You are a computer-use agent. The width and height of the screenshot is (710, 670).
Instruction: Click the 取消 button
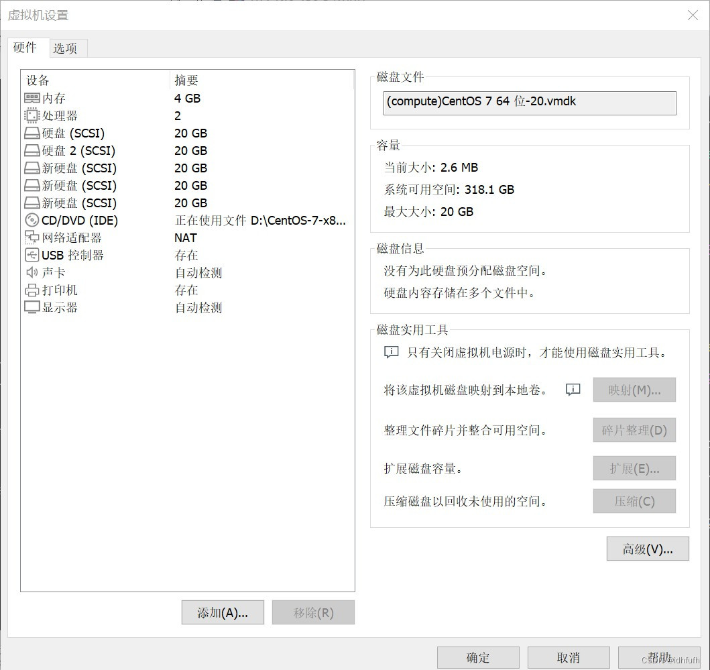coord(568,657)
